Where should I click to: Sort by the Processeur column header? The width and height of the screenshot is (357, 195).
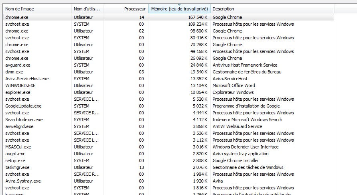pyautogui.click(x=126, y=9)
